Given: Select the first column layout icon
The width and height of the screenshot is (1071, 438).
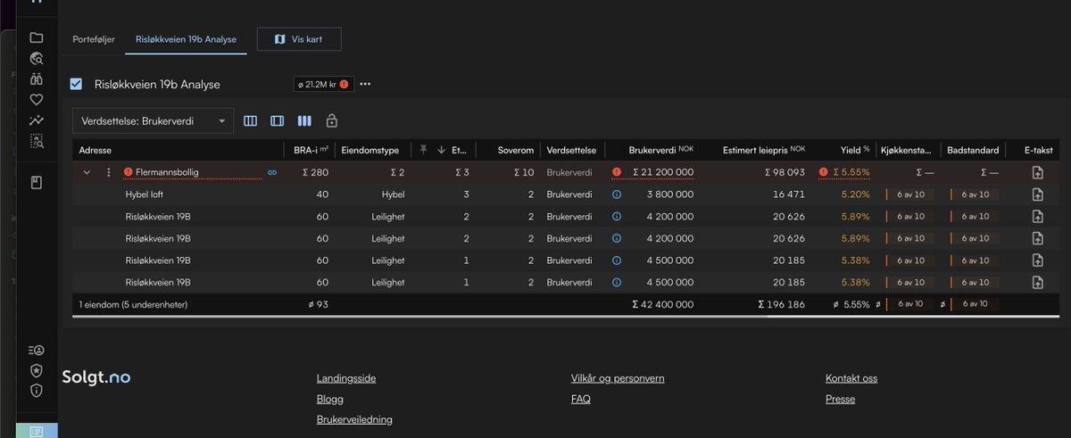Looking at the screenshot, I should click(251, 120).
